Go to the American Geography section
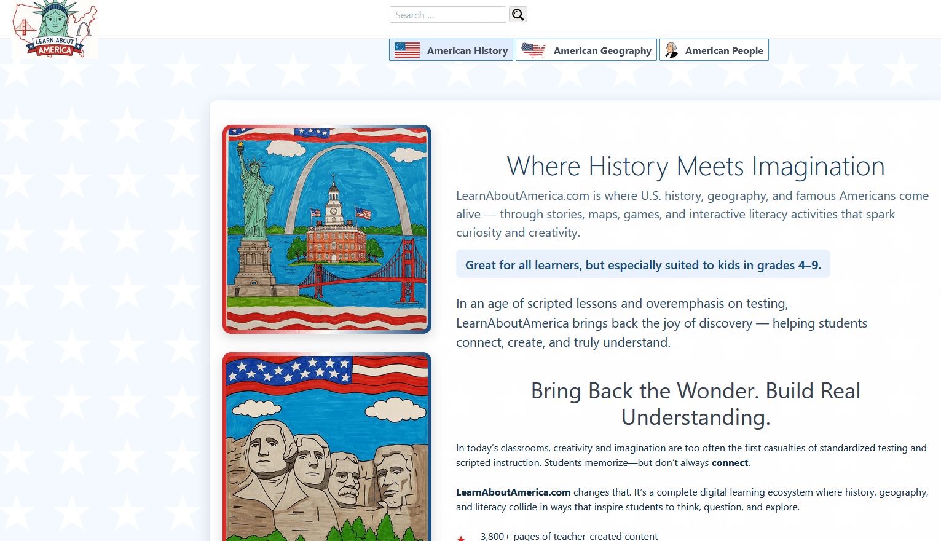Viewport: 941px width, 541px height. point(602,51)
